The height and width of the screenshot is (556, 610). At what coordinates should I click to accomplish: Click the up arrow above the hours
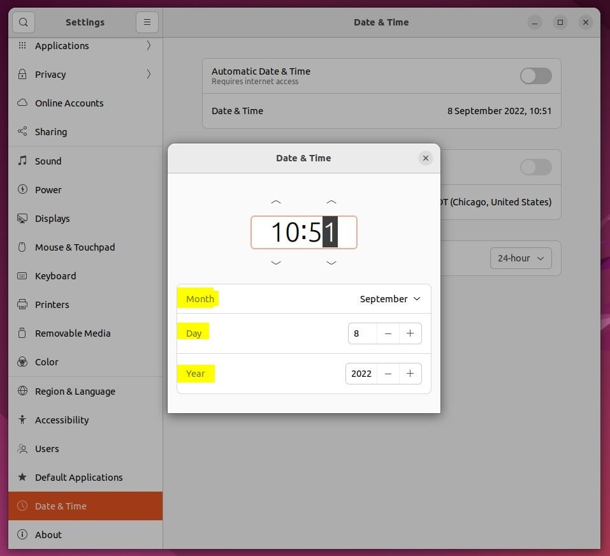[276, 202]
